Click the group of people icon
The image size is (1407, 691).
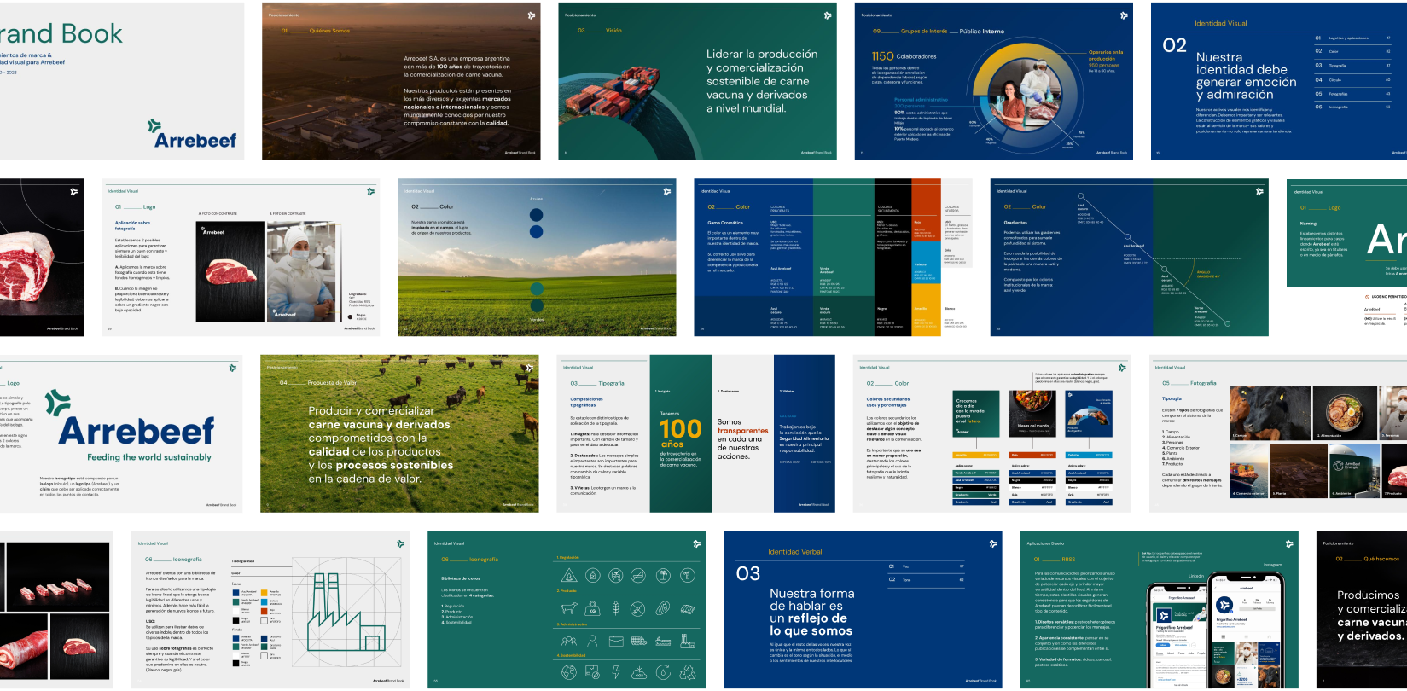click(x=569, y=641)
